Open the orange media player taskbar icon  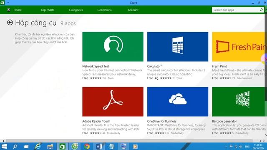pos(135,146)
